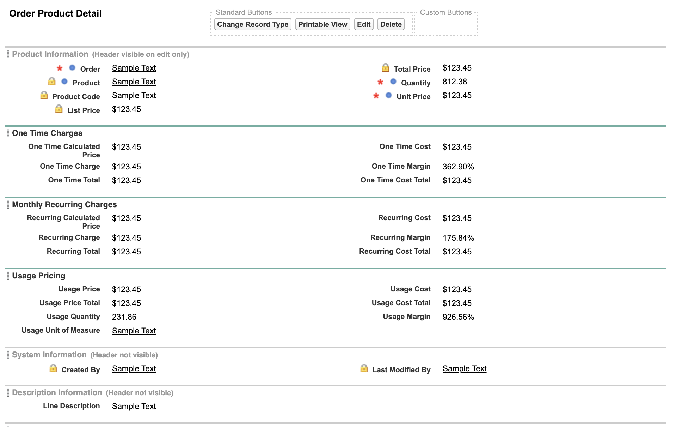Screen dimensions: 676x427
Task: Select the Usage Cost field label
Action: pos(411,289)
